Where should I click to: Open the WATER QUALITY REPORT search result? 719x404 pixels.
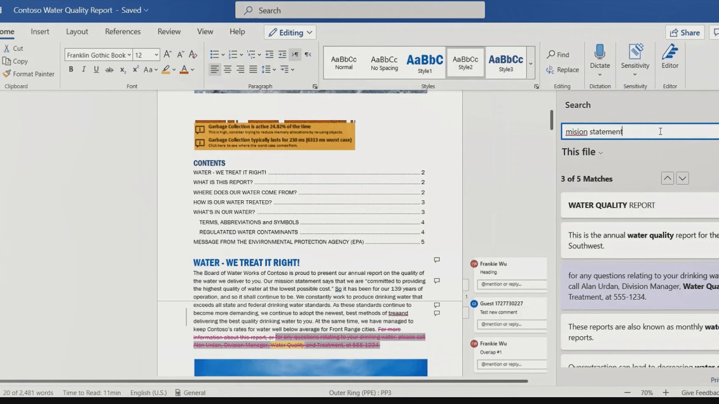(640, 205)
